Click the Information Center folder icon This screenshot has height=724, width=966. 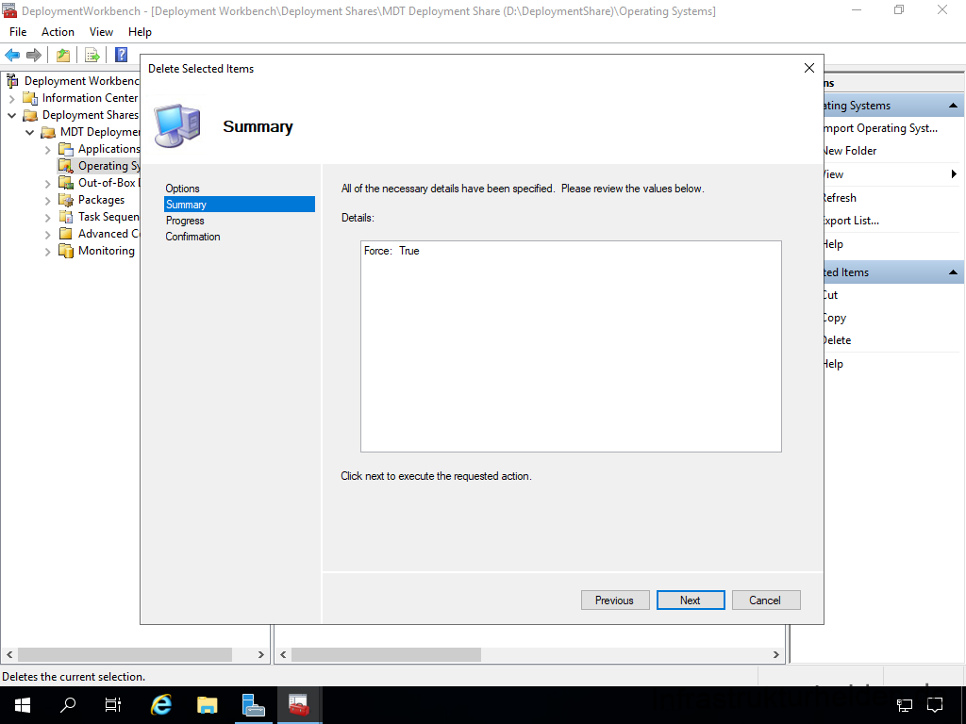pos(29,98)
